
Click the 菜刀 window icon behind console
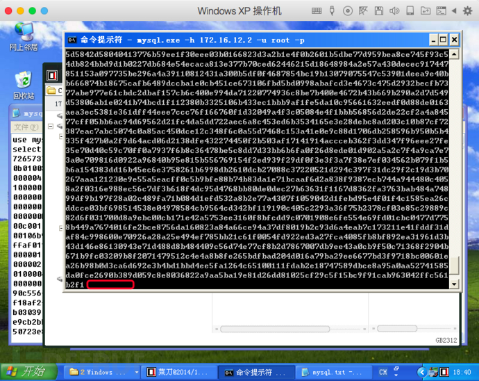[x=52, y=75]
